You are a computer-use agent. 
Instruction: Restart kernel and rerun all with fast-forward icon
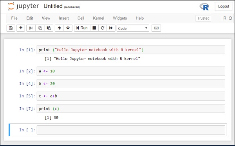tap(111, 28)
